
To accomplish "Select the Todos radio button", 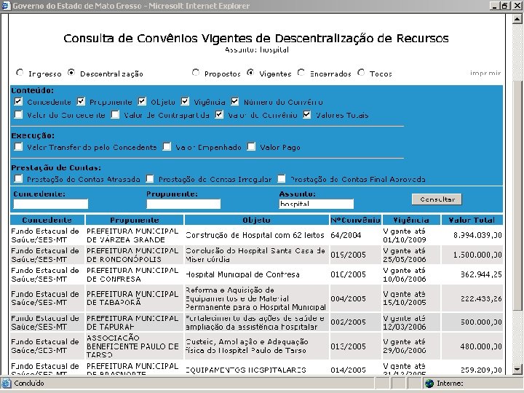I will pos(361,73).
